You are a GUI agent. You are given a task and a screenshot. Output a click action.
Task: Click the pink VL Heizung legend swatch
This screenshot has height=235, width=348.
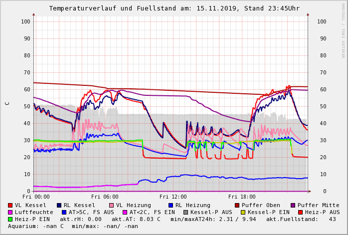[x=112, y=205]
